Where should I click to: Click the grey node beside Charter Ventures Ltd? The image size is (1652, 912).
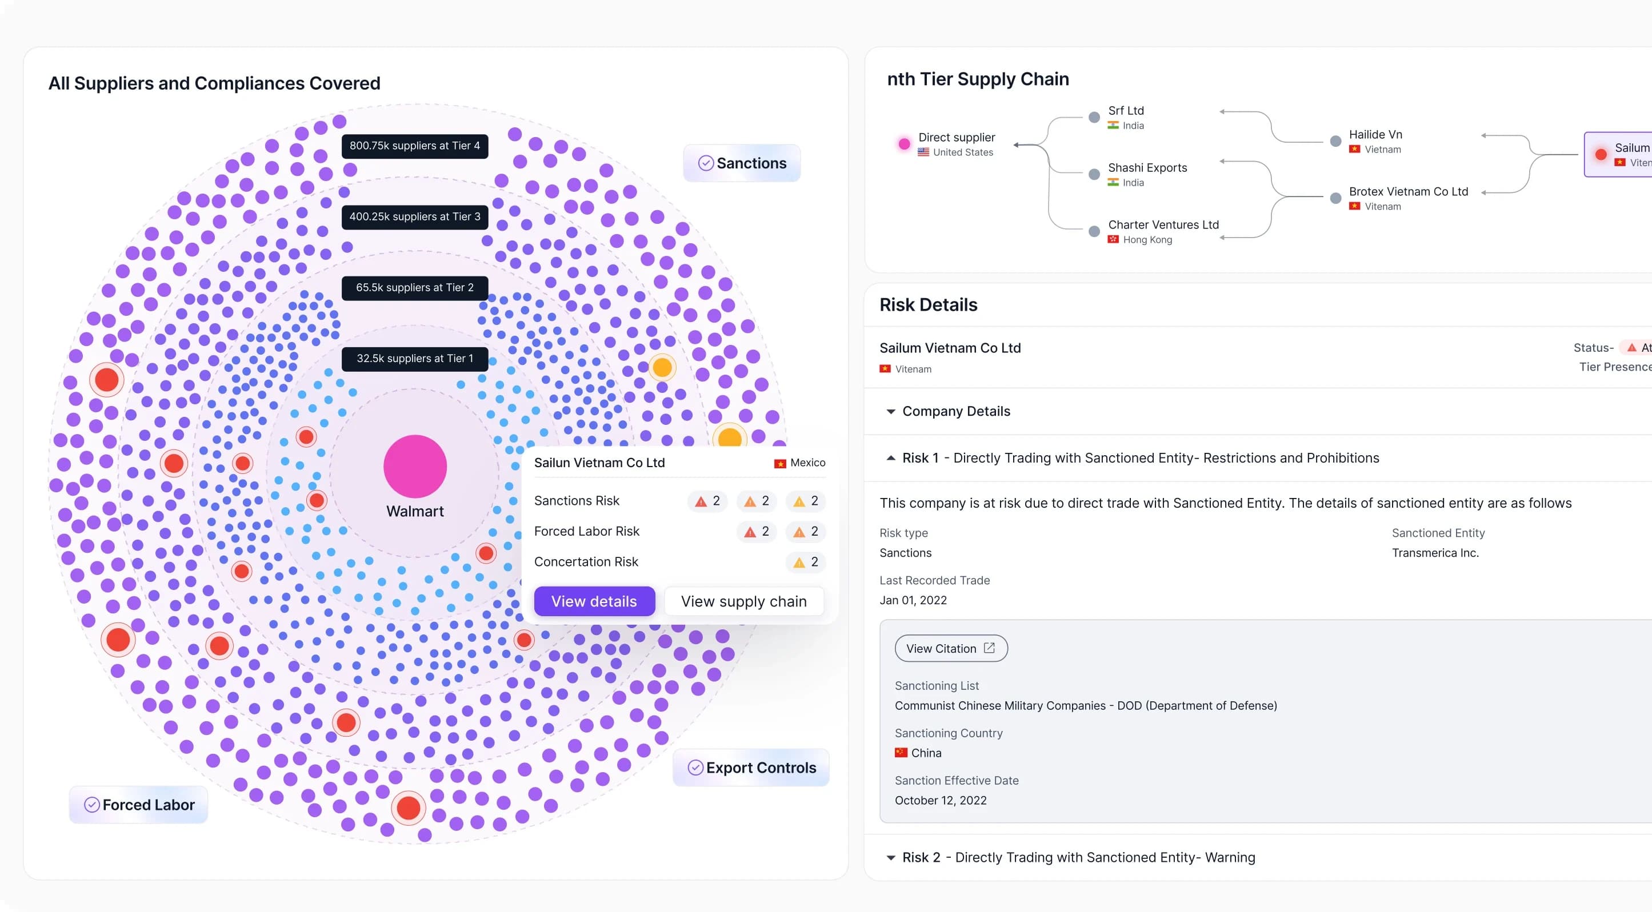click(x=1094, y=231)
